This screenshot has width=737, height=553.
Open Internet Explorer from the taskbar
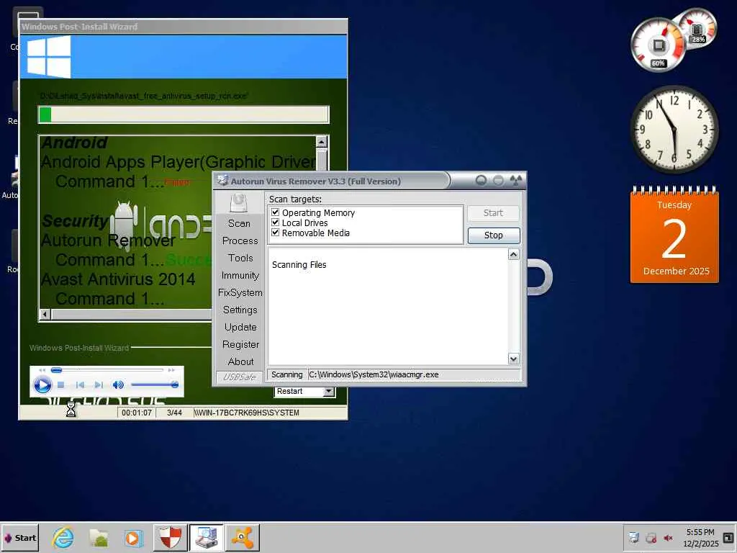63,537
